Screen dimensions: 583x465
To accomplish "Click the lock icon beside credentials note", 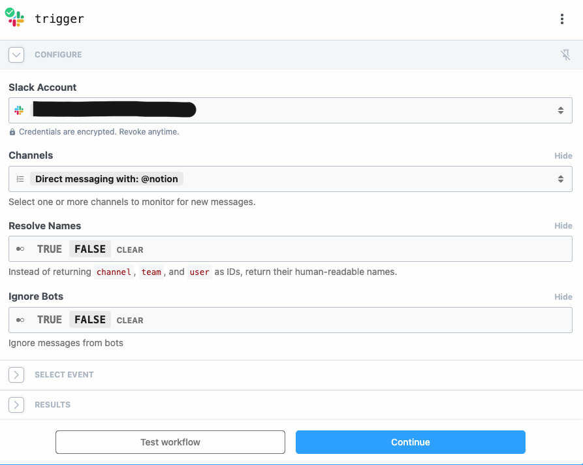I will tap(12, 132).
